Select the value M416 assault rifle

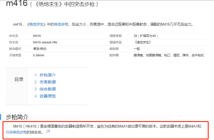pos(45,42)
